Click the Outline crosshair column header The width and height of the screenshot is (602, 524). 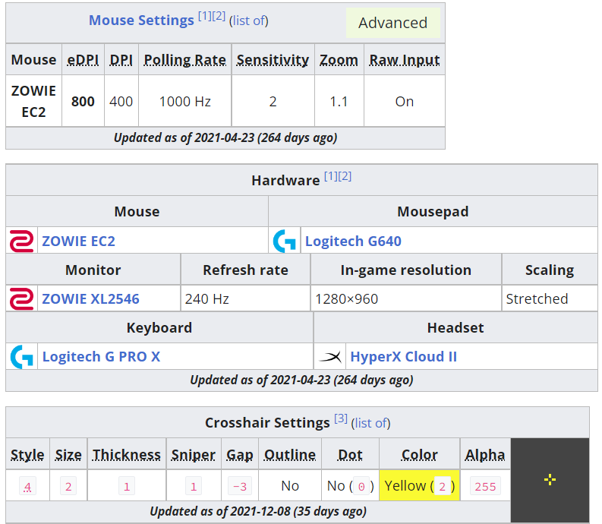click(x=290, y=455)
